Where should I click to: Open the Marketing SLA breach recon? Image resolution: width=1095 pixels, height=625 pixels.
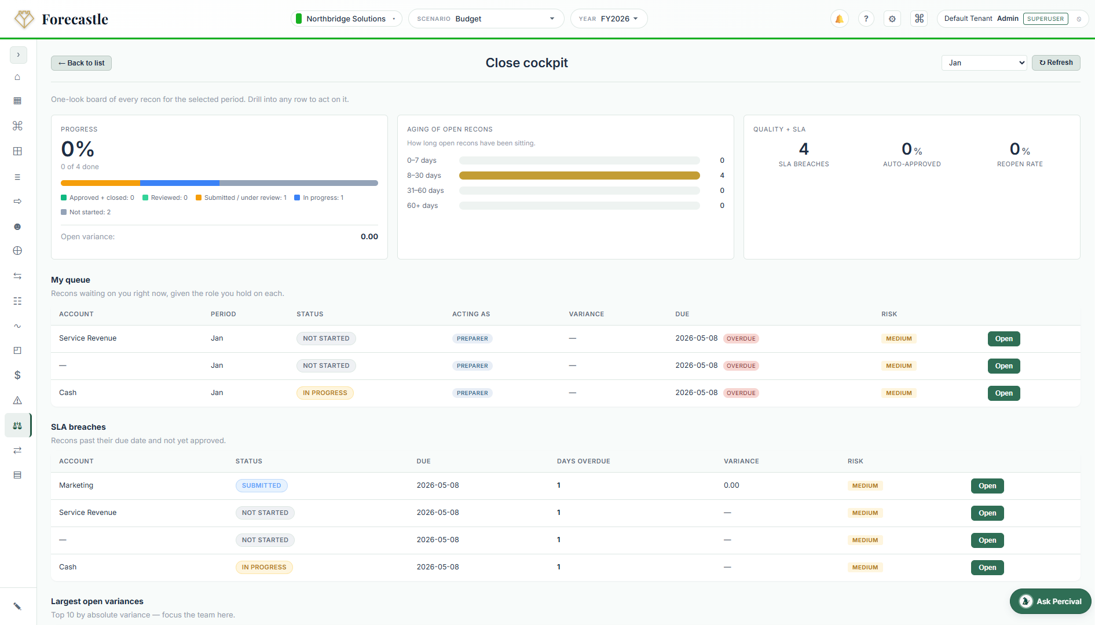(x=987, y=486)
